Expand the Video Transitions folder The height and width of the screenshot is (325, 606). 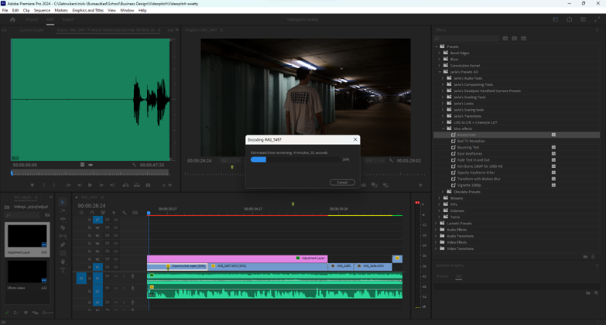[x=437, y=248]
